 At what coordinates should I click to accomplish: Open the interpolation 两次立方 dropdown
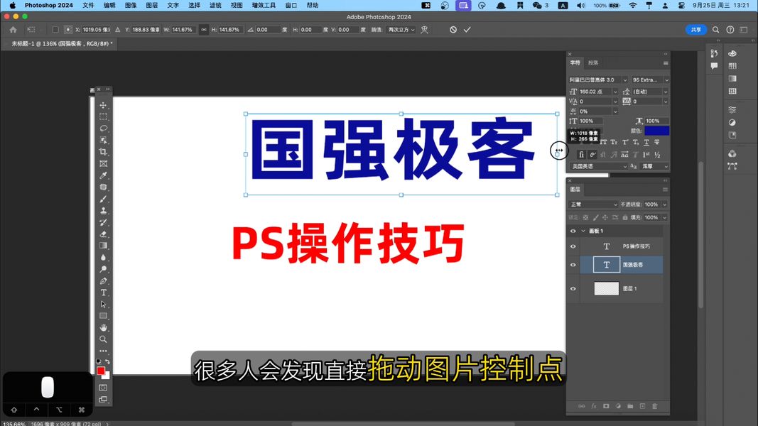(x=401, y=29)
